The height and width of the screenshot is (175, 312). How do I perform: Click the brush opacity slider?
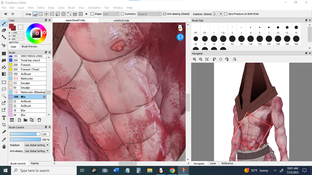(x=25, y=140)
